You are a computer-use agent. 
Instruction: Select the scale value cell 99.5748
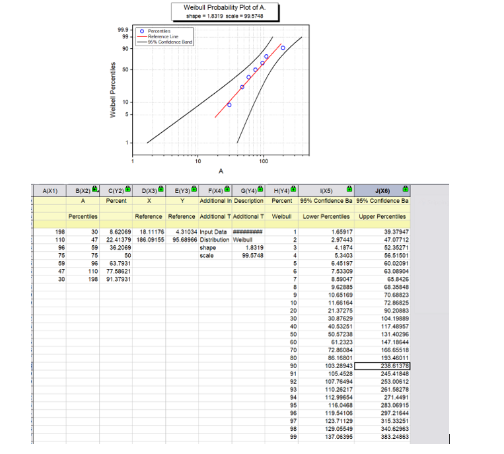(248, 256)
